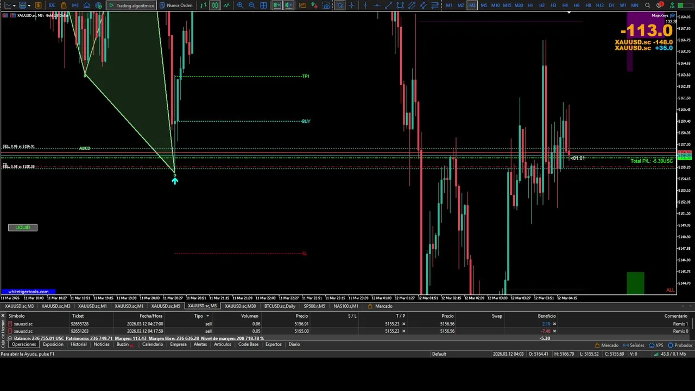Toggle the Trading algorítmico button

pyautogui.click(x=131, y=5)
